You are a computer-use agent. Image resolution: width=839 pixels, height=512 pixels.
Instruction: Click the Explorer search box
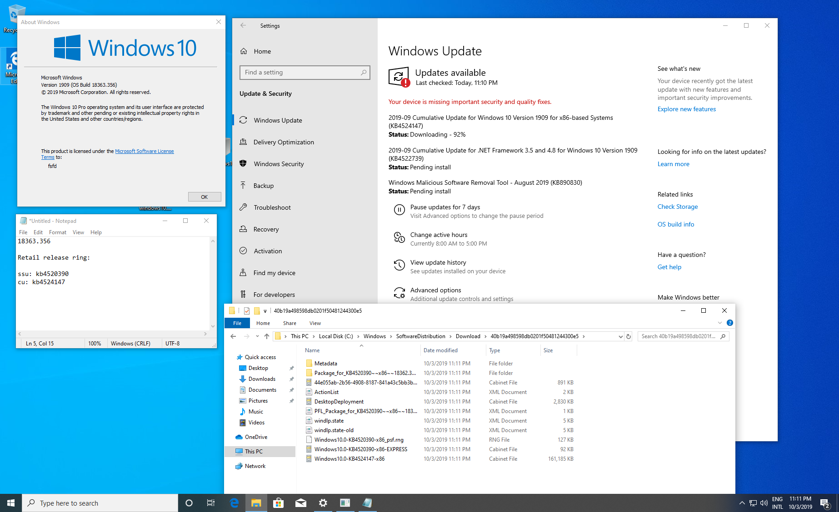[x=683, y=336]
